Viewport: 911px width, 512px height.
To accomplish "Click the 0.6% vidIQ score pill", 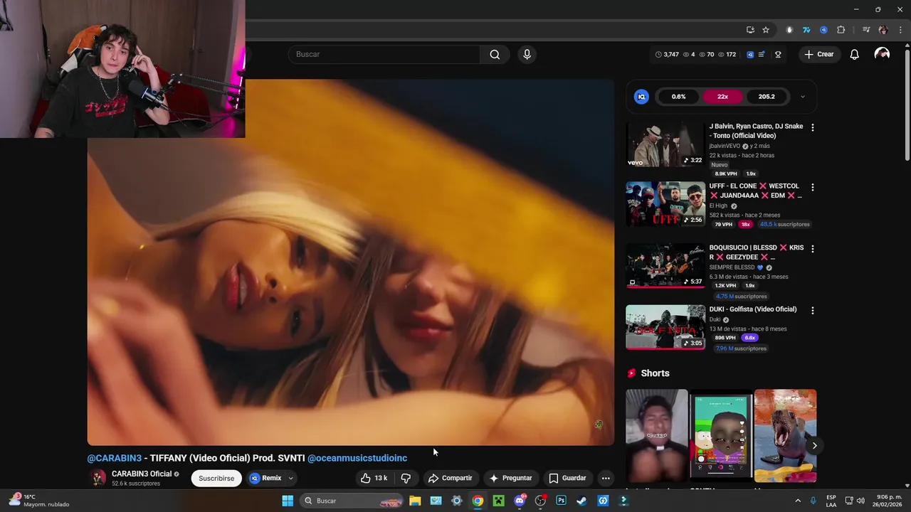I will 679,97.
